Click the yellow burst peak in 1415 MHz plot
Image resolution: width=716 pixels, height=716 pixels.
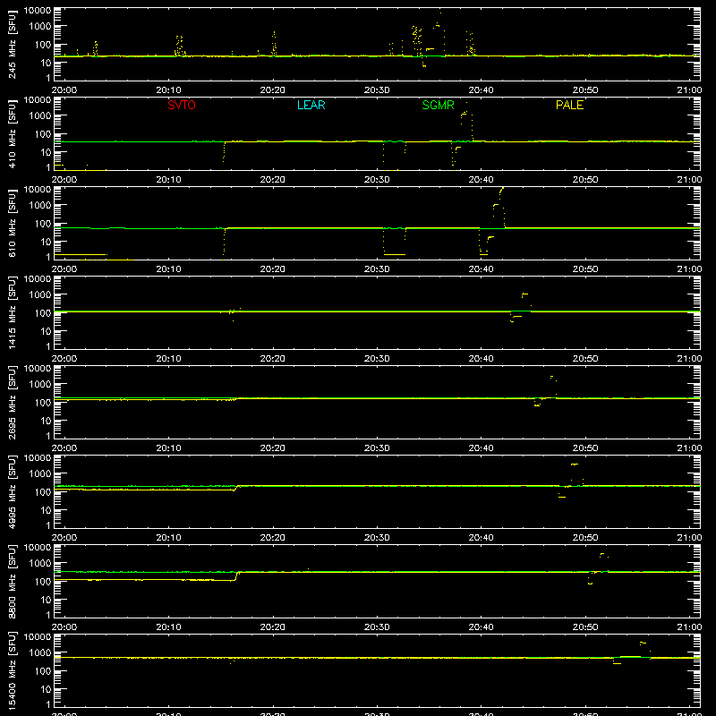point(524,294)
